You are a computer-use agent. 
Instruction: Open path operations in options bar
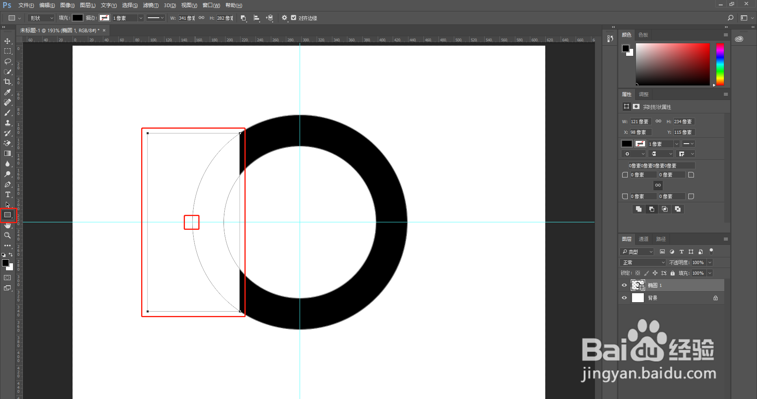(244, 18)
